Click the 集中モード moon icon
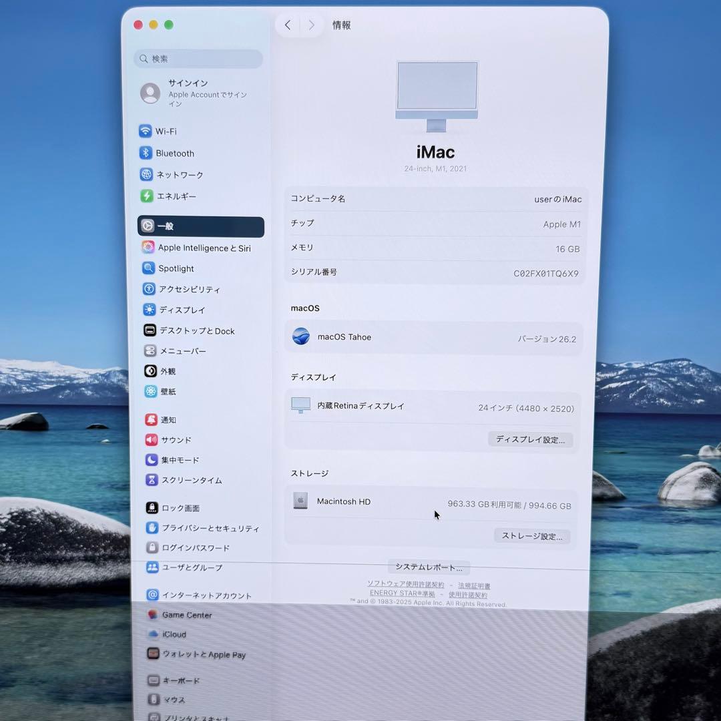Viewport: 721px width, 721px height. (152, 460)
